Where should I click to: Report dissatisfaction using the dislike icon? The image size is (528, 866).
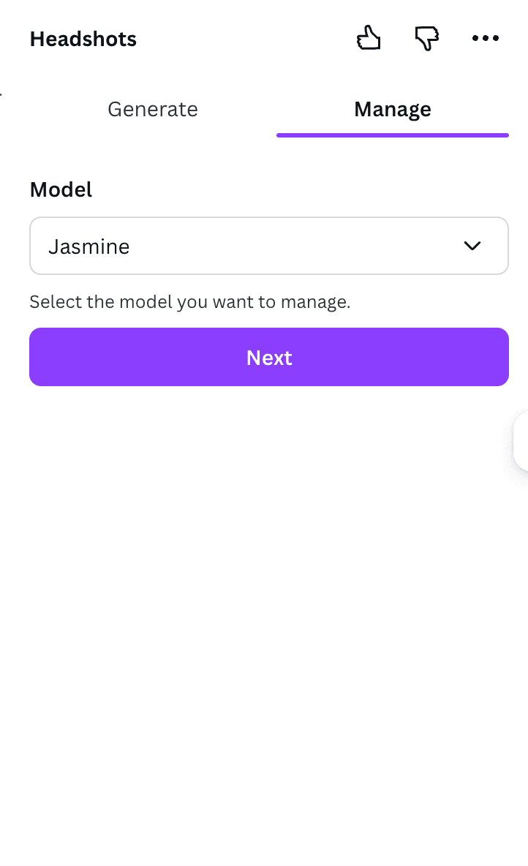(426, 37)
